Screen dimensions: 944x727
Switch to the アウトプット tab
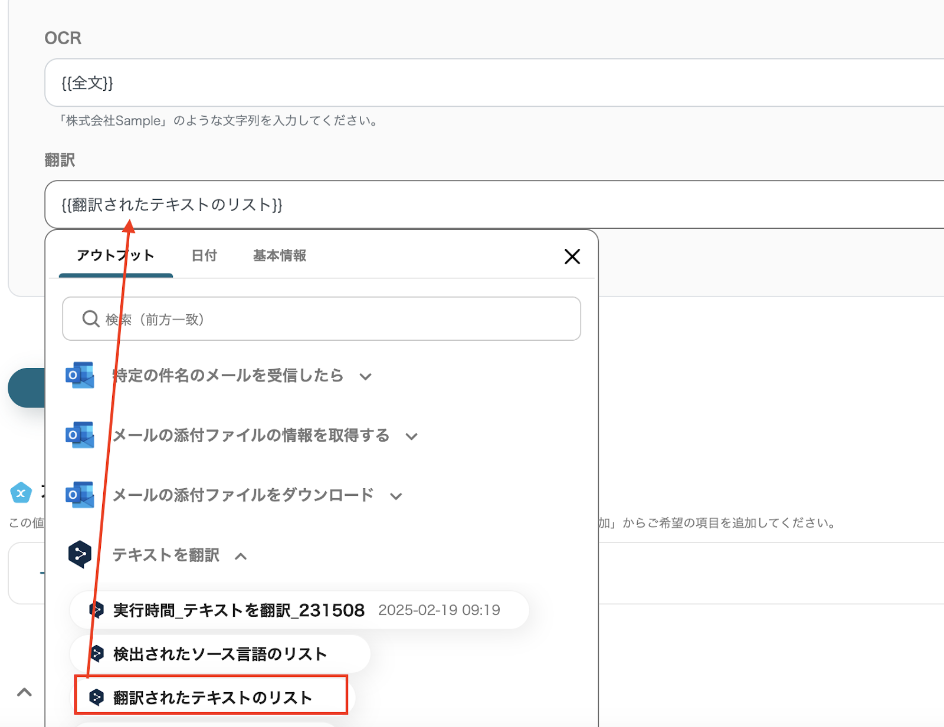coord(116,255)
